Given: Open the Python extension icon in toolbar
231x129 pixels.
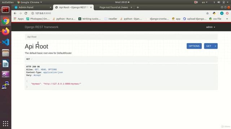Looking at the screenshot, I should point(214,13).
